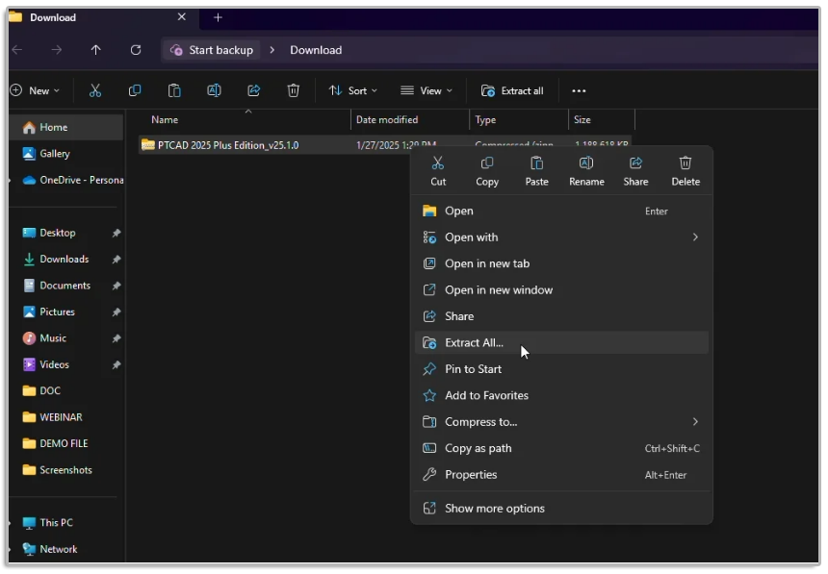
Task: Choose the Share row below Open in new window
Action: (x=561, y=316)
